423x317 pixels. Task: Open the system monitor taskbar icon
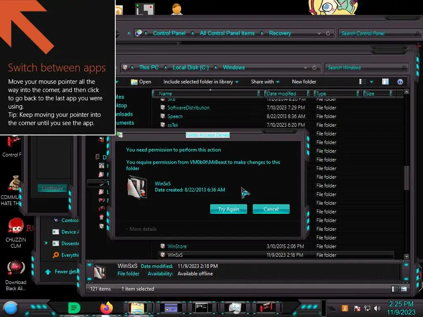point(235,308)
